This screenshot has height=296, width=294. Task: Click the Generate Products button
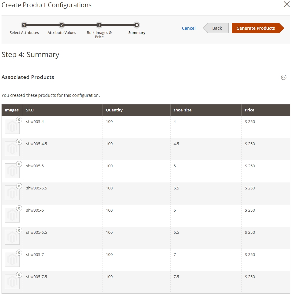click(256, 28)
